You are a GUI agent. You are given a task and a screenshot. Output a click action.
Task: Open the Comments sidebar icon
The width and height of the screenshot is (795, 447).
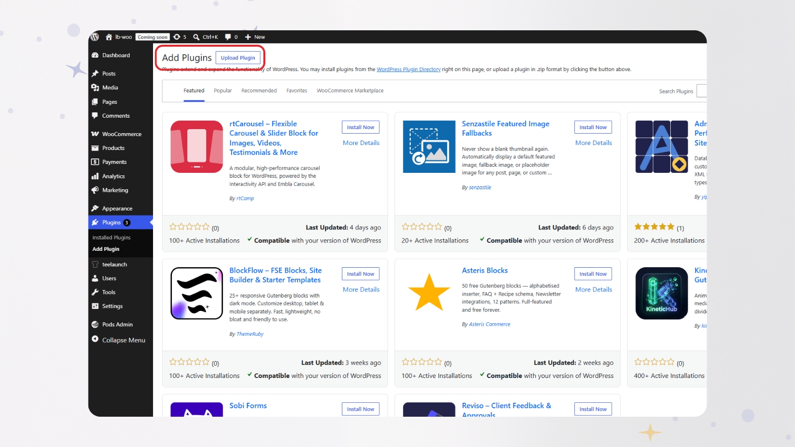pyautogui.click(x=95, y=116)
